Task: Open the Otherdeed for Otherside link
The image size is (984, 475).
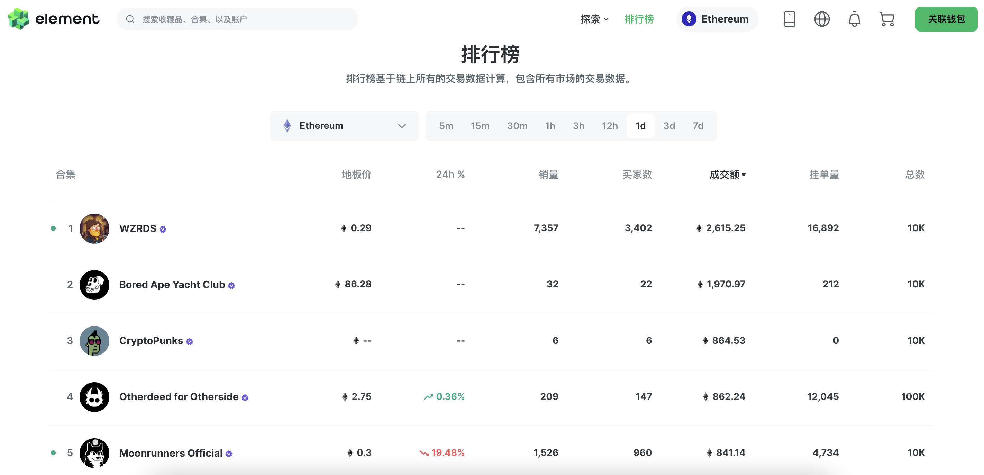Action: 179,397
